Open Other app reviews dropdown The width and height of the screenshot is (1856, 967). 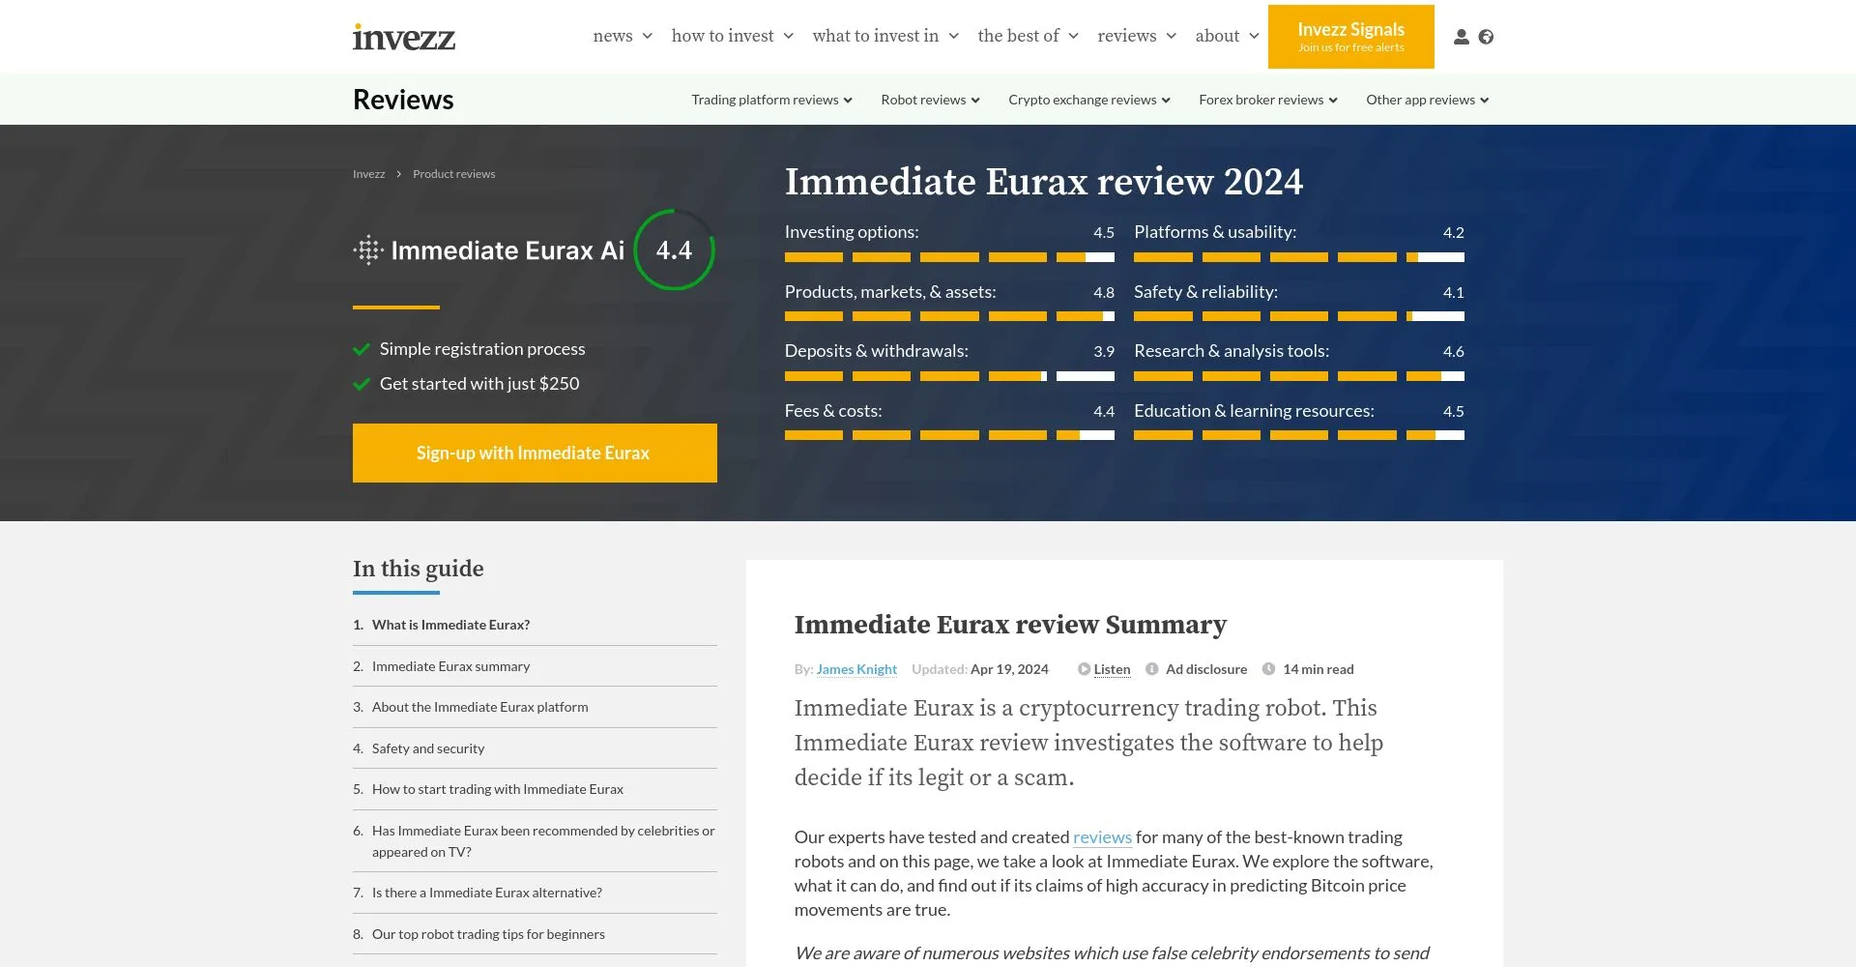pos(1428,100)
